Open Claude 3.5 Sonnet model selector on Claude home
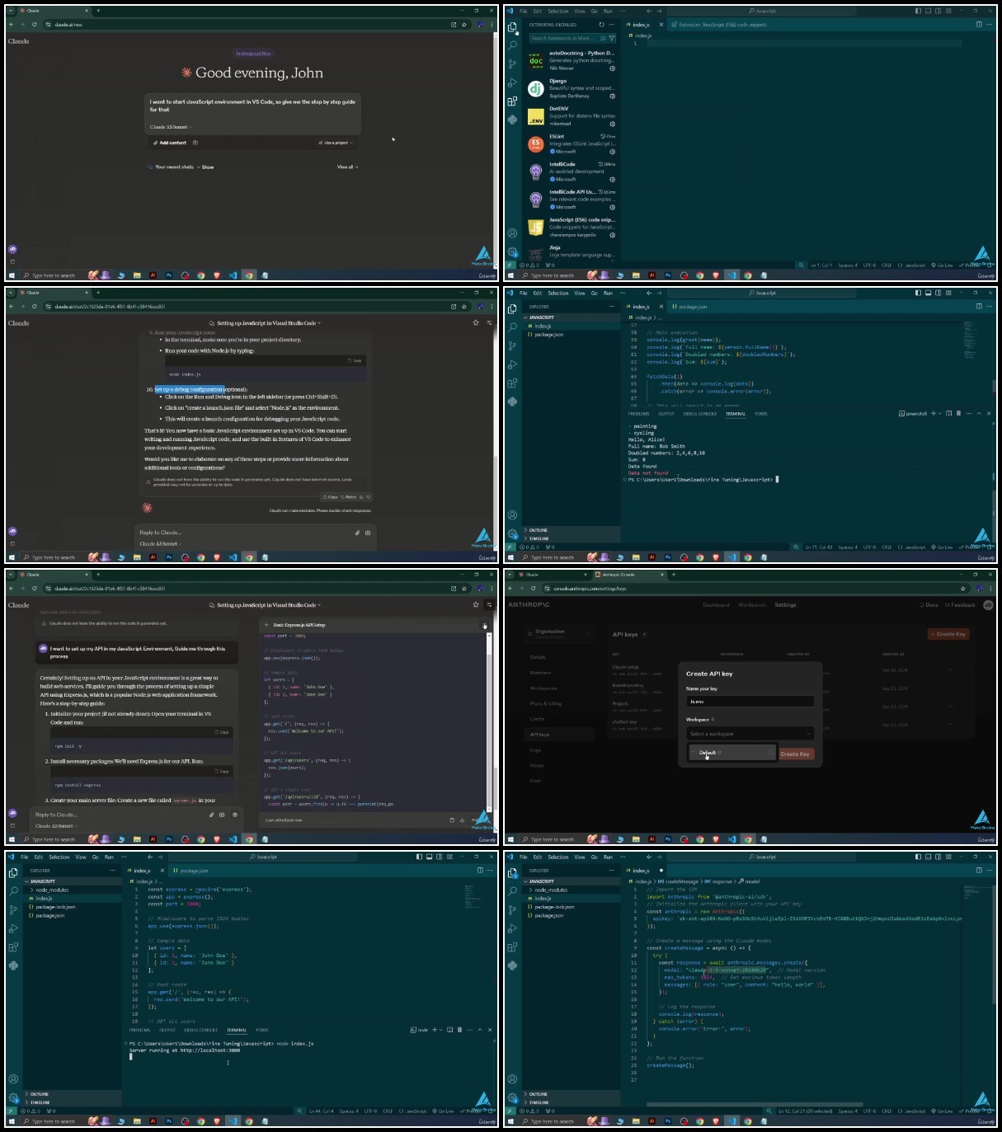This screenshot has height=1132, width=1002. tap(170, 127)
